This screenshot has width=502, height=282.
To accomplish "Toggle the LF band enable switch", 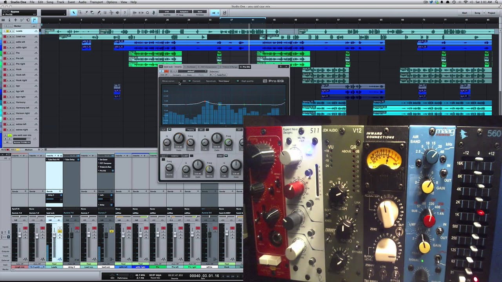I will coord(169,130).
